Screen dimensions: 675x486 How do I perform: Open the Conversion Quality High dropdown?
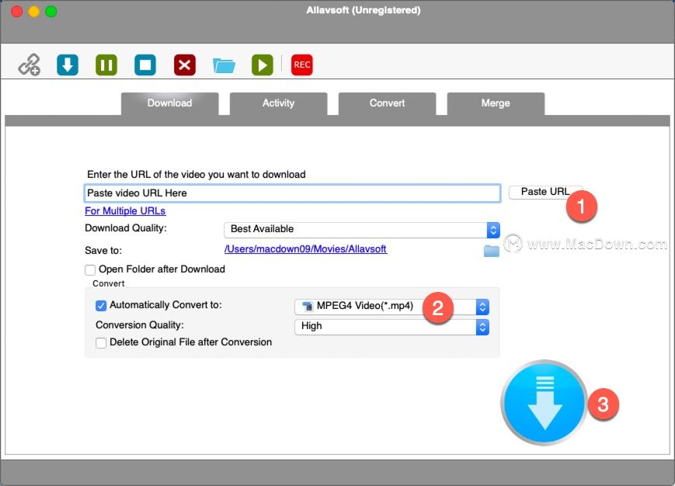[x=391, y=327]
